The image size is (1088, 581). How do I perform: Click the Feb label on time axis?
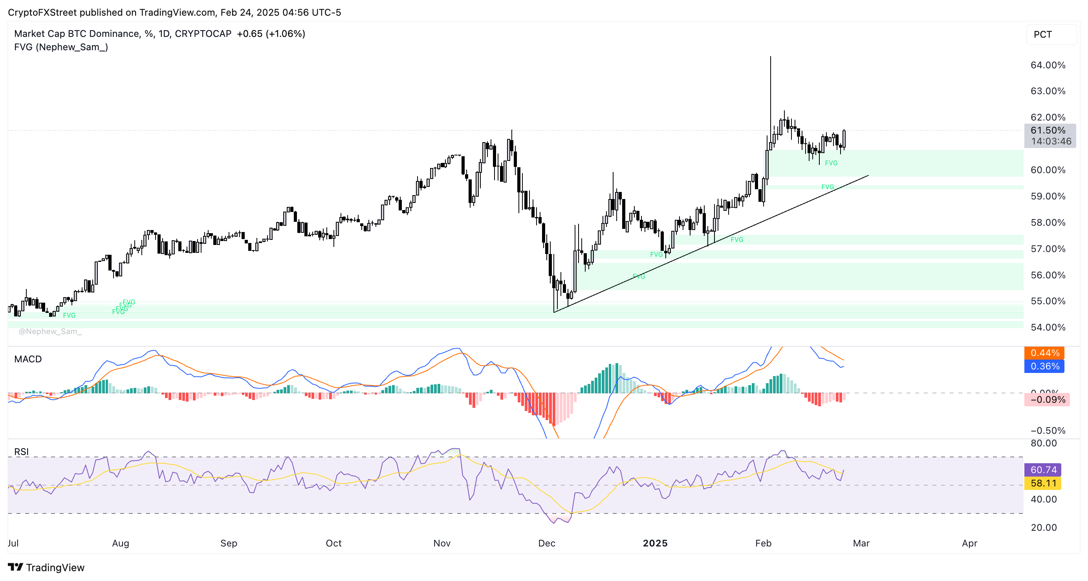tap(763, 543)
